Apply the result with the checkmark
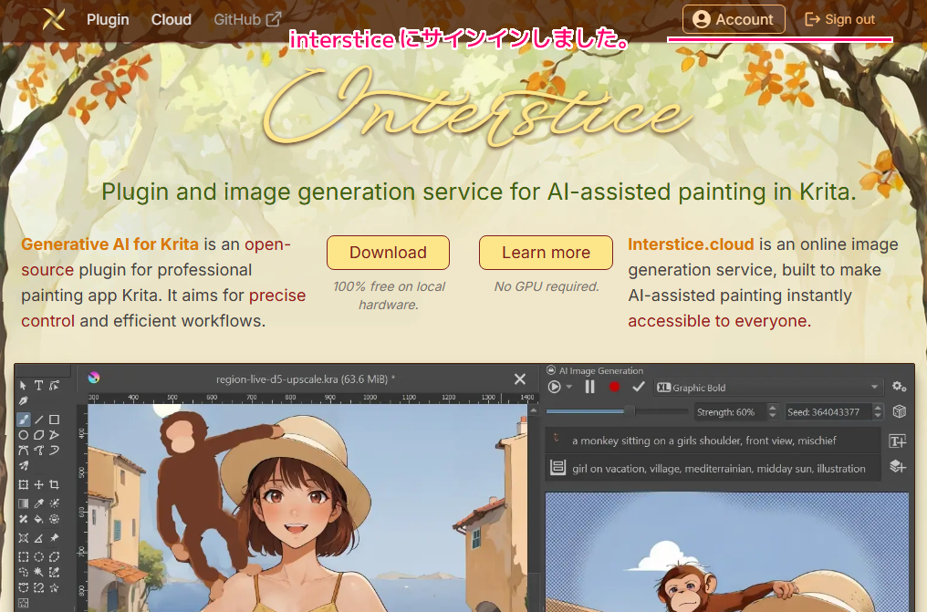Viewport: 927px width, 612px height. pyautogui.click(x=638, y=387)
